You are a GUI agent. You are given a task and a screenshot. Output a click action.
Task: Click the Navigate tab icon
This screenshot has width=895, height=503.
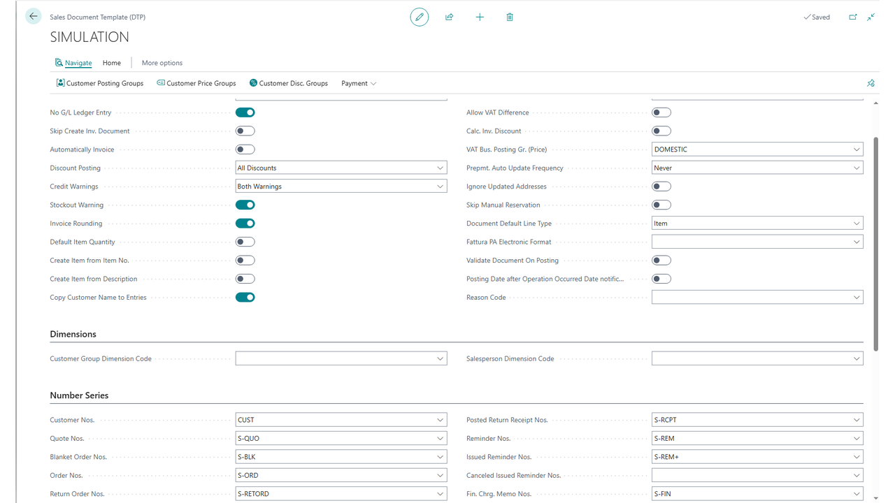click(59, 63)
